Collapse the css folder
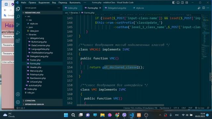 pos(42,20)
